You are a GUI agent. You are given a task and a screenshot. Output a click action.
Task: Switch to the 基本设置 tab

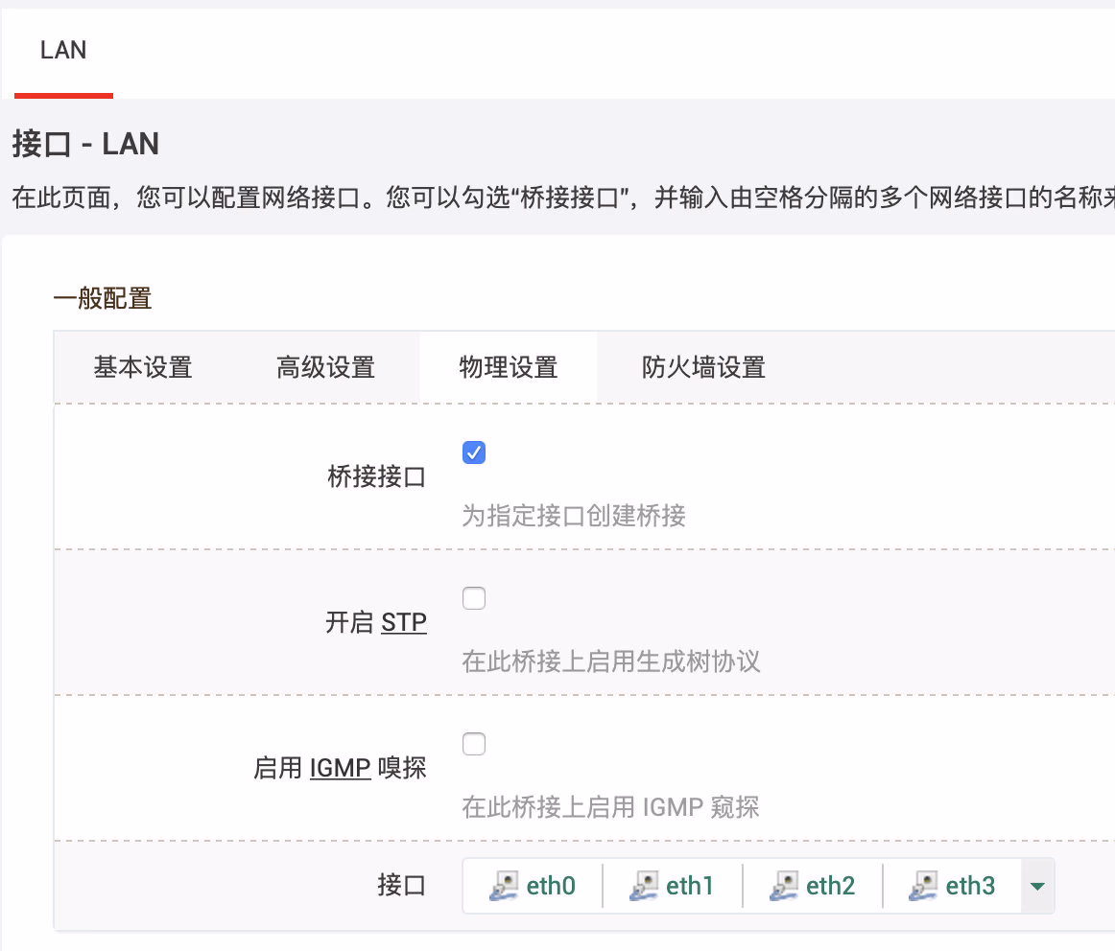pyautogui.click(x=143, y=367)
